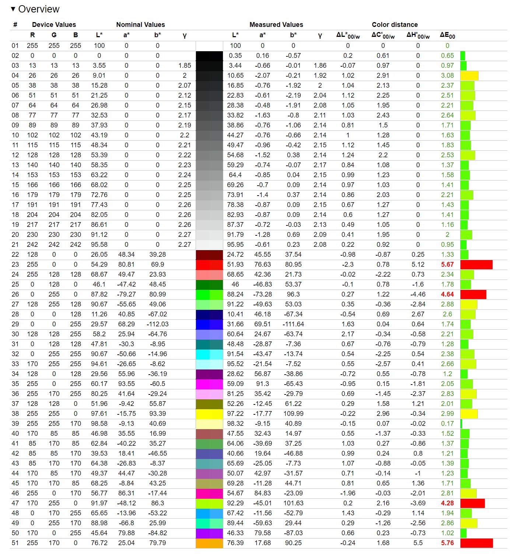Click nominal a* value 93.55
The height and width of the screenshot is (554, 529).
[126, 384]
